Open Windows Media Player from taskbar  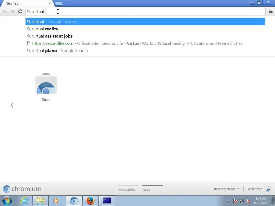pos(57,201)
